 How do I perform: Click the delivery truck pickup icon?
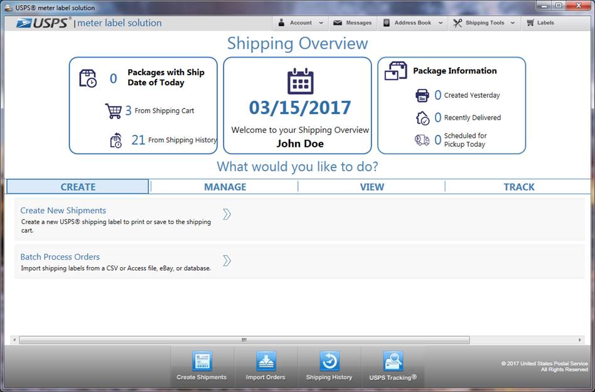click(x=422, y=140)
